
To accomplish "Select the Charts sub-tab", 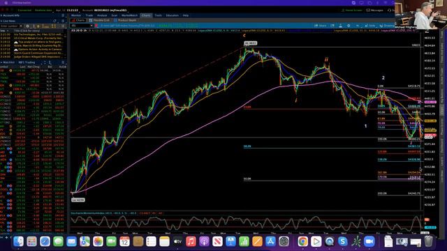I will 79,20.
